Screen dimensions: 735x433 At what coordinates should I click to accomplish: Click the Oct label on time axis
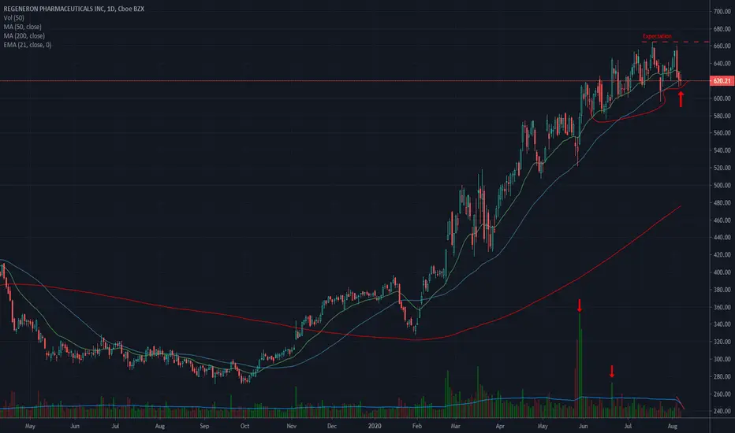(x=244, y=426)
